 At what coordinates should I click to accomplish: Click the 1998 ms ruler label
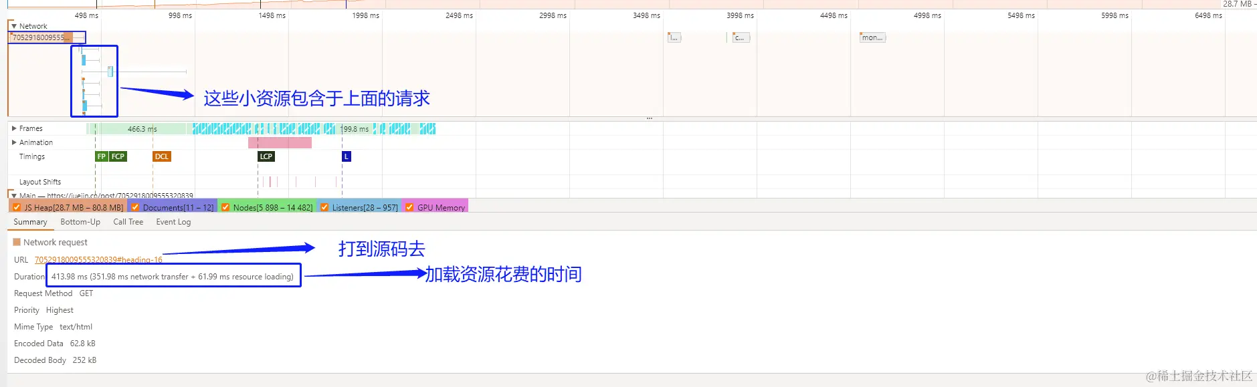[365, 15]
